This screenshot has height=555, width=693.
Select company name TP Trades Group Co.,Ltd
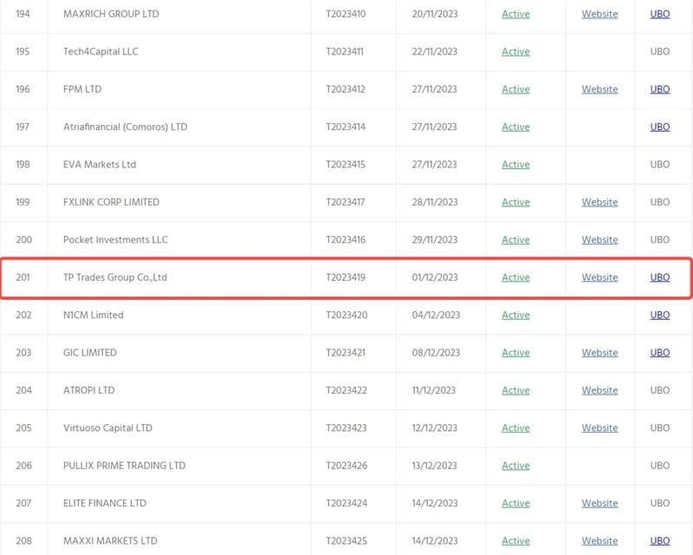tap(115, 277)
